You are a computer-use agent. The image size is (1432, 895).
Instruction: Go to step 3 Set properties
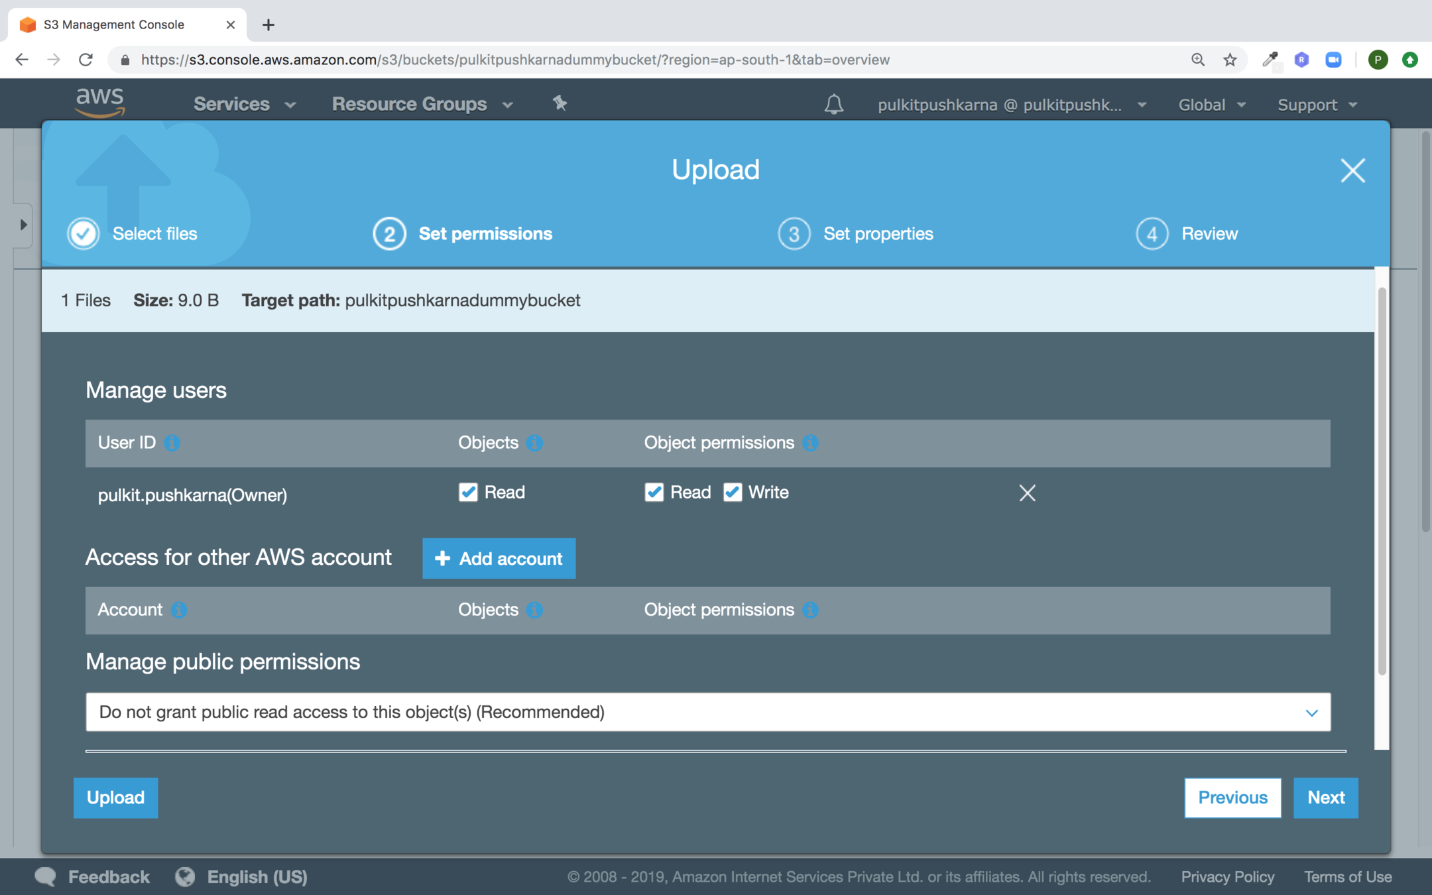856,233
